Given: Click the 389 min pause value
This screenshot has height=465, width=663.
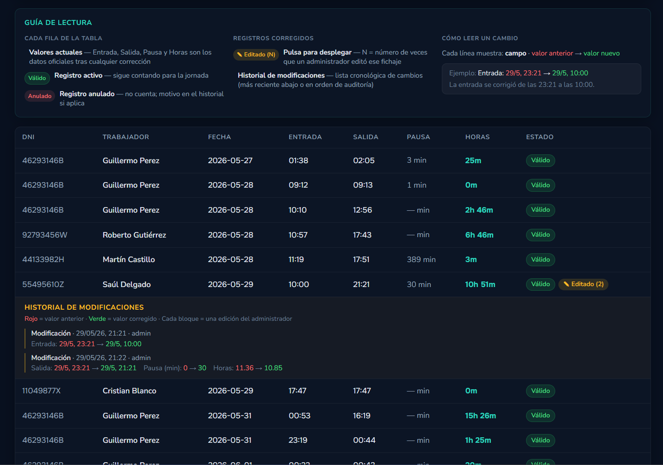Looking at the screenshot, I should point(421,260).
